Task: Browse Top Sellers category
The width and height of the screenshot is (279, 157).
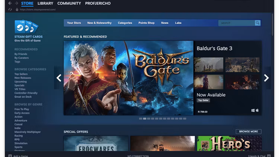Action: pyautogui.click(x=21, y=74)
